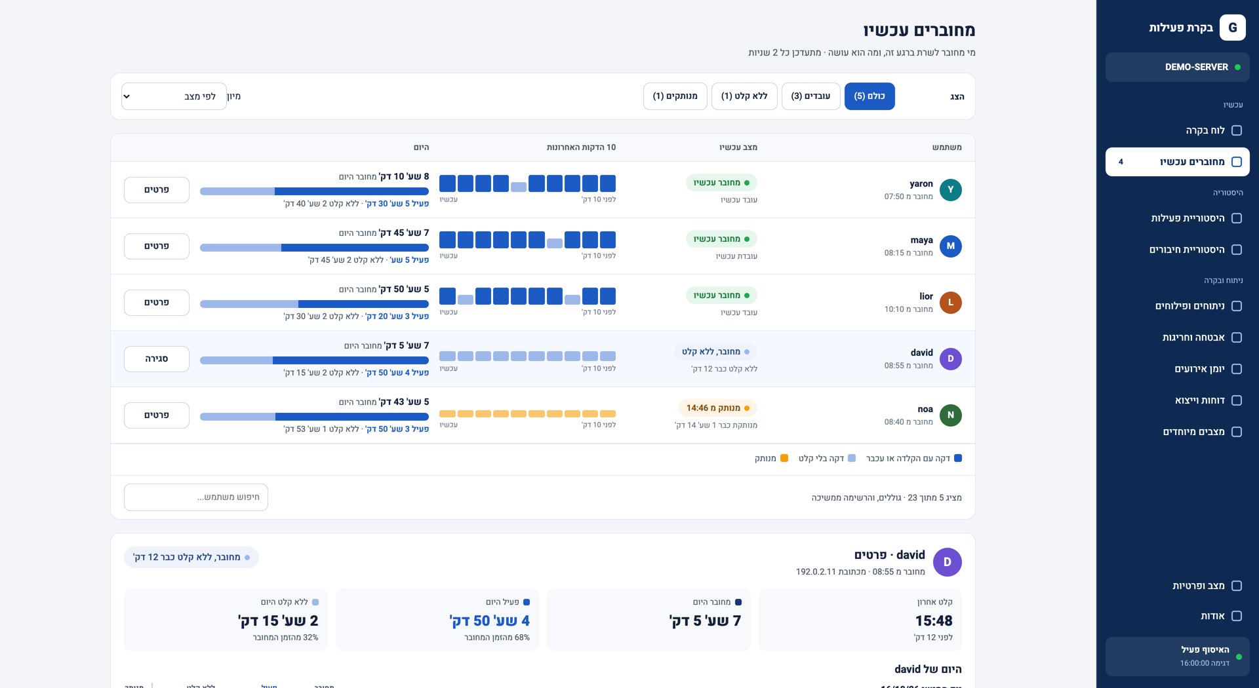Select the DEMO-SERVER server selector
The width and height of the screenshot is (1259, 688).
point(1177,67)
